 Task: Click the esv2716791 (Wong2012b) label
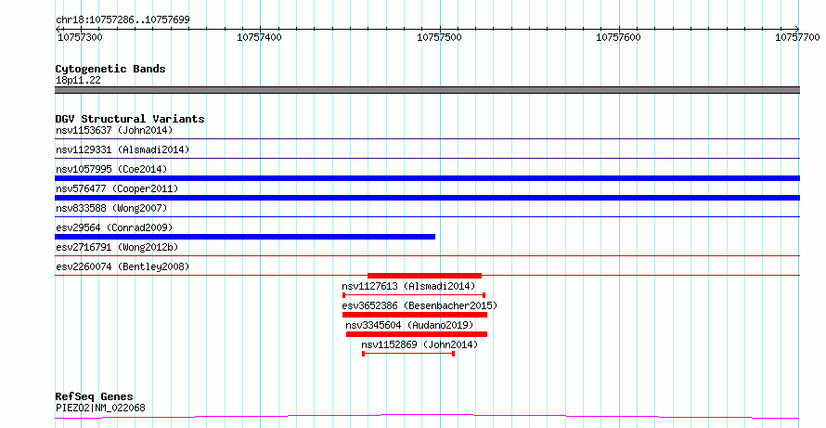(x=117, y=247)
